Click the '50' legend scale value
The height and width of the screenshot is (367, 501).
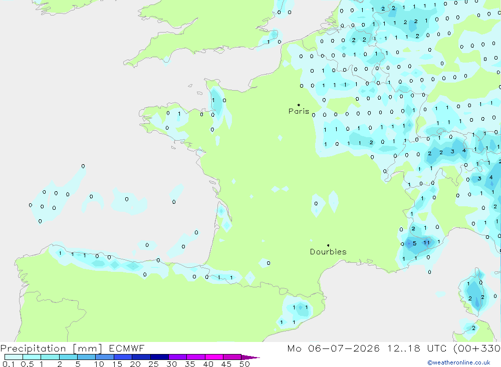pos(244,364)
